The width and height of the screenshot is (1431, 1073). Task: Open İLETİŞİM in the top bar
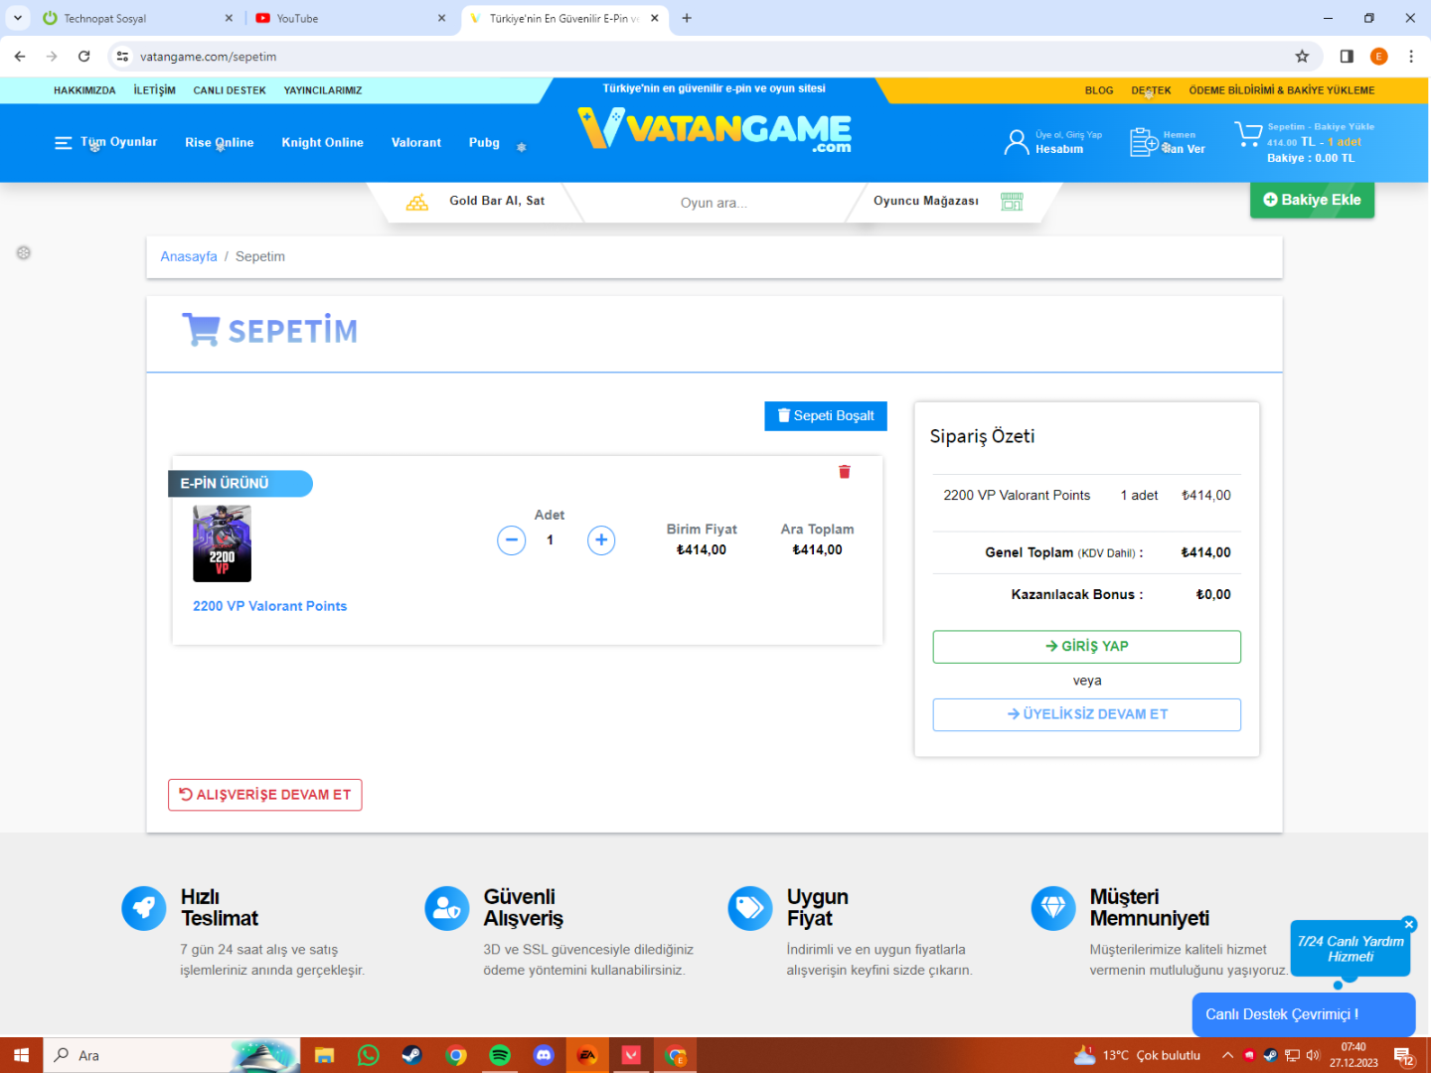[155, 90]
